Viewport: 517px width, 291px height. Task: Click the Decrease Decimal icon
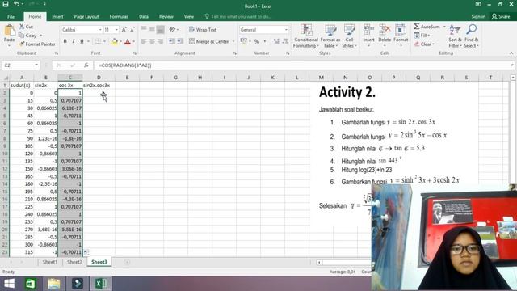tap(285, 41)
